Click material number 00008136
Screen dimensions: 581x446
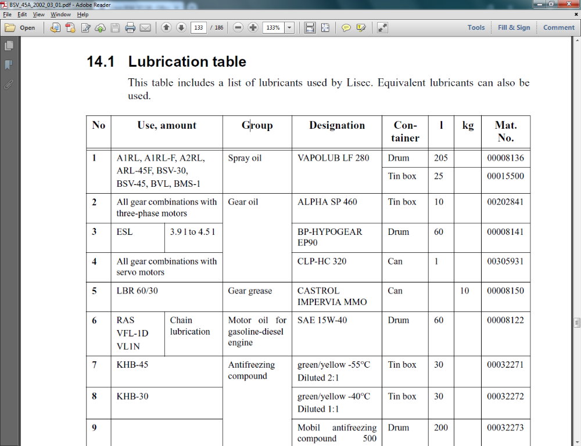[505, 158]
